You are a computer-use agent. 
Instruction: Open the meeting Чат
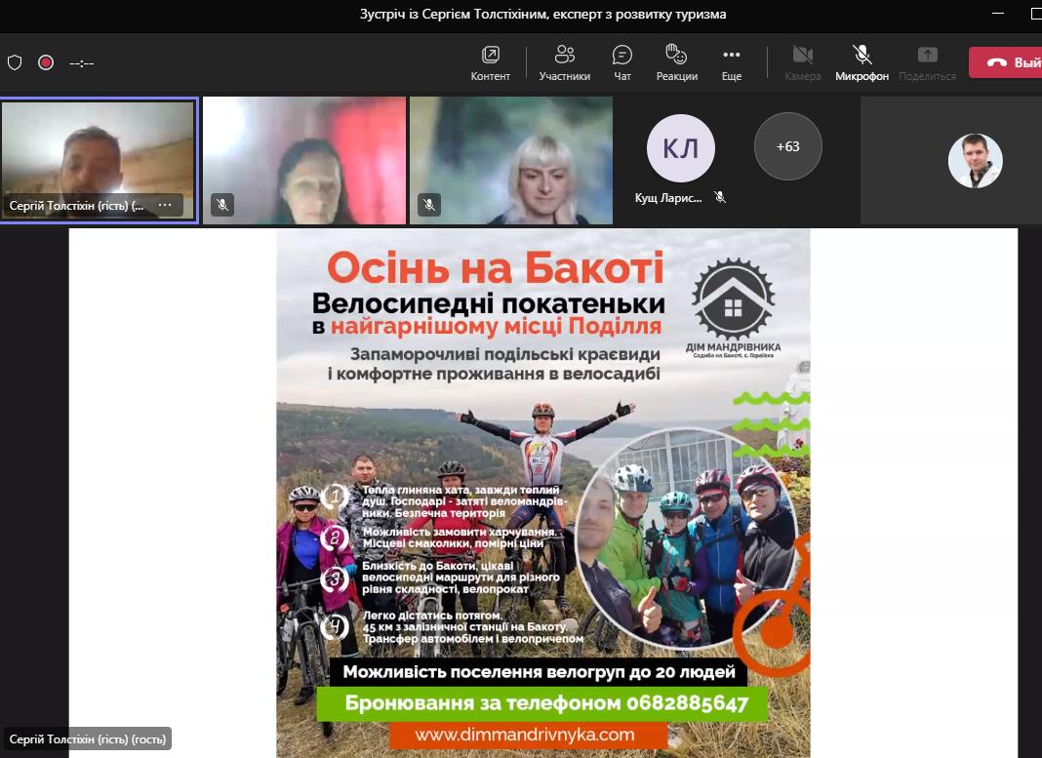coord(622,62)
